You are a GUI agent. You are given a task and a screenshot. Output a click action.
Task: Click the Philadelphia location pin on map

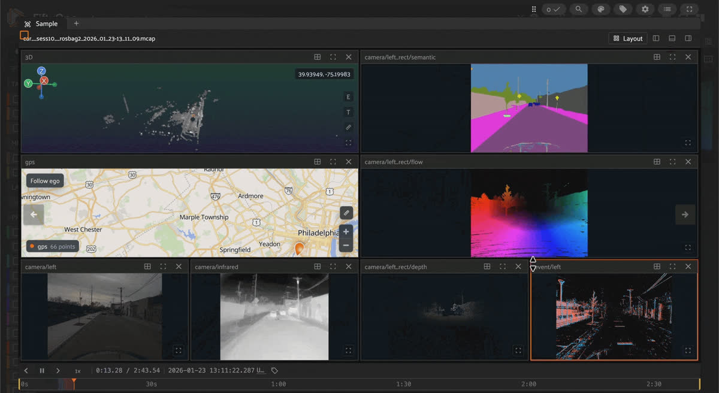point(299,249)
